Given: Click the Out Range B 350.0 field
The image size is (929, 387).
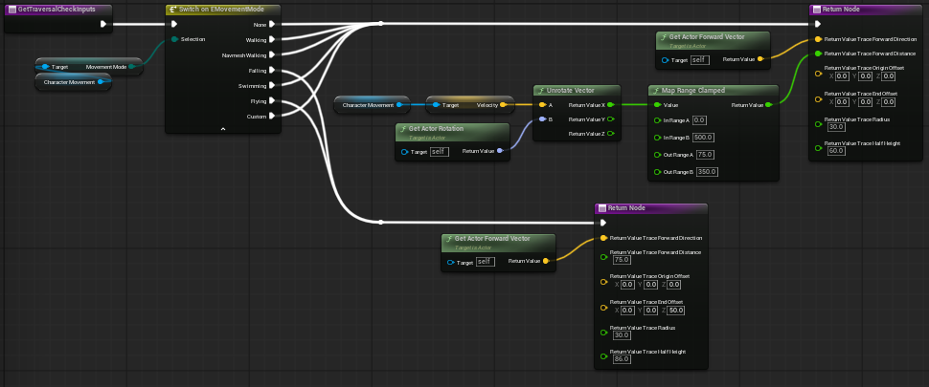Looking at the screenshot, I should pyautogui.click(x=708, y=172).
